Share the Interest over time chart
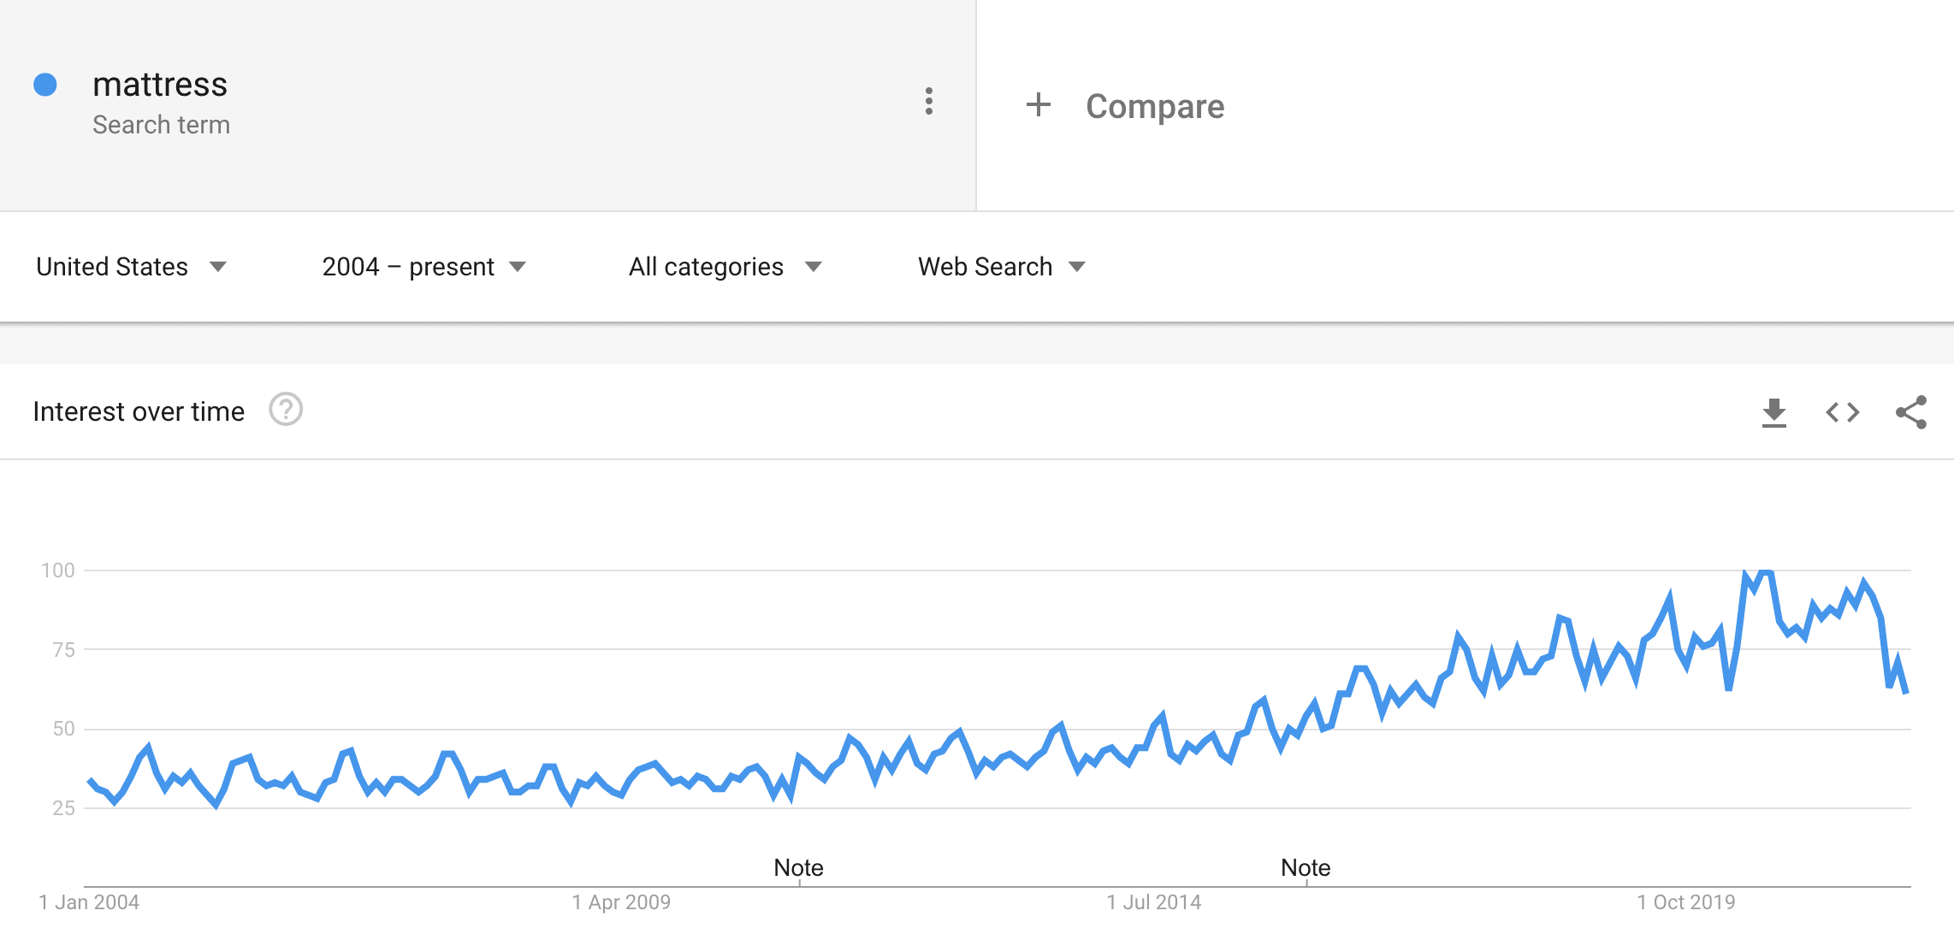The width and height of the screenshot is (1954, 934). point(1911,412)
